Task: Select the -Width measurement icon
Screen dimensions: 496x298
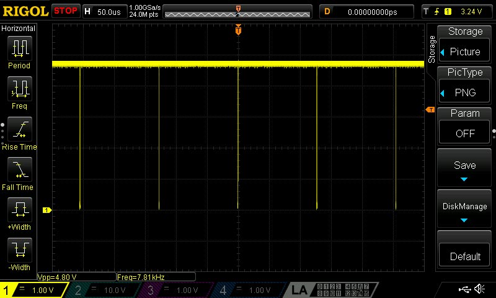Action: click(x=20, y=250)
